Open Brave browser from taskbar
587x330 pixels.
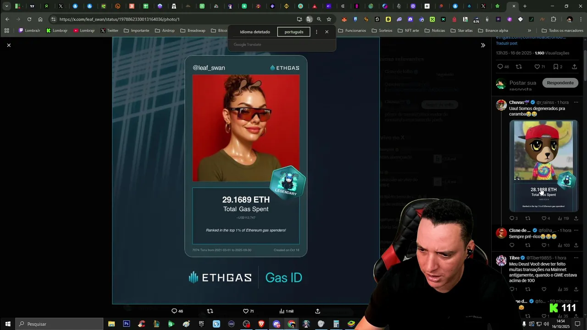261,324
